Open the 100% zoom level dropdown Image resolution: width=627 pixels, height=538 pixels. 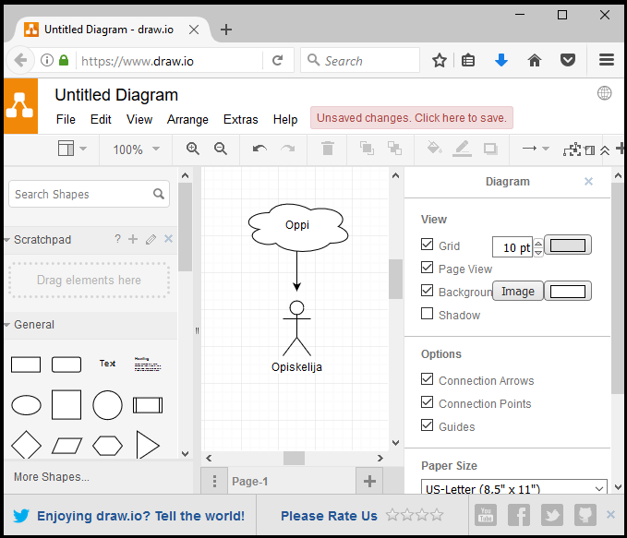tap(136, 149)
